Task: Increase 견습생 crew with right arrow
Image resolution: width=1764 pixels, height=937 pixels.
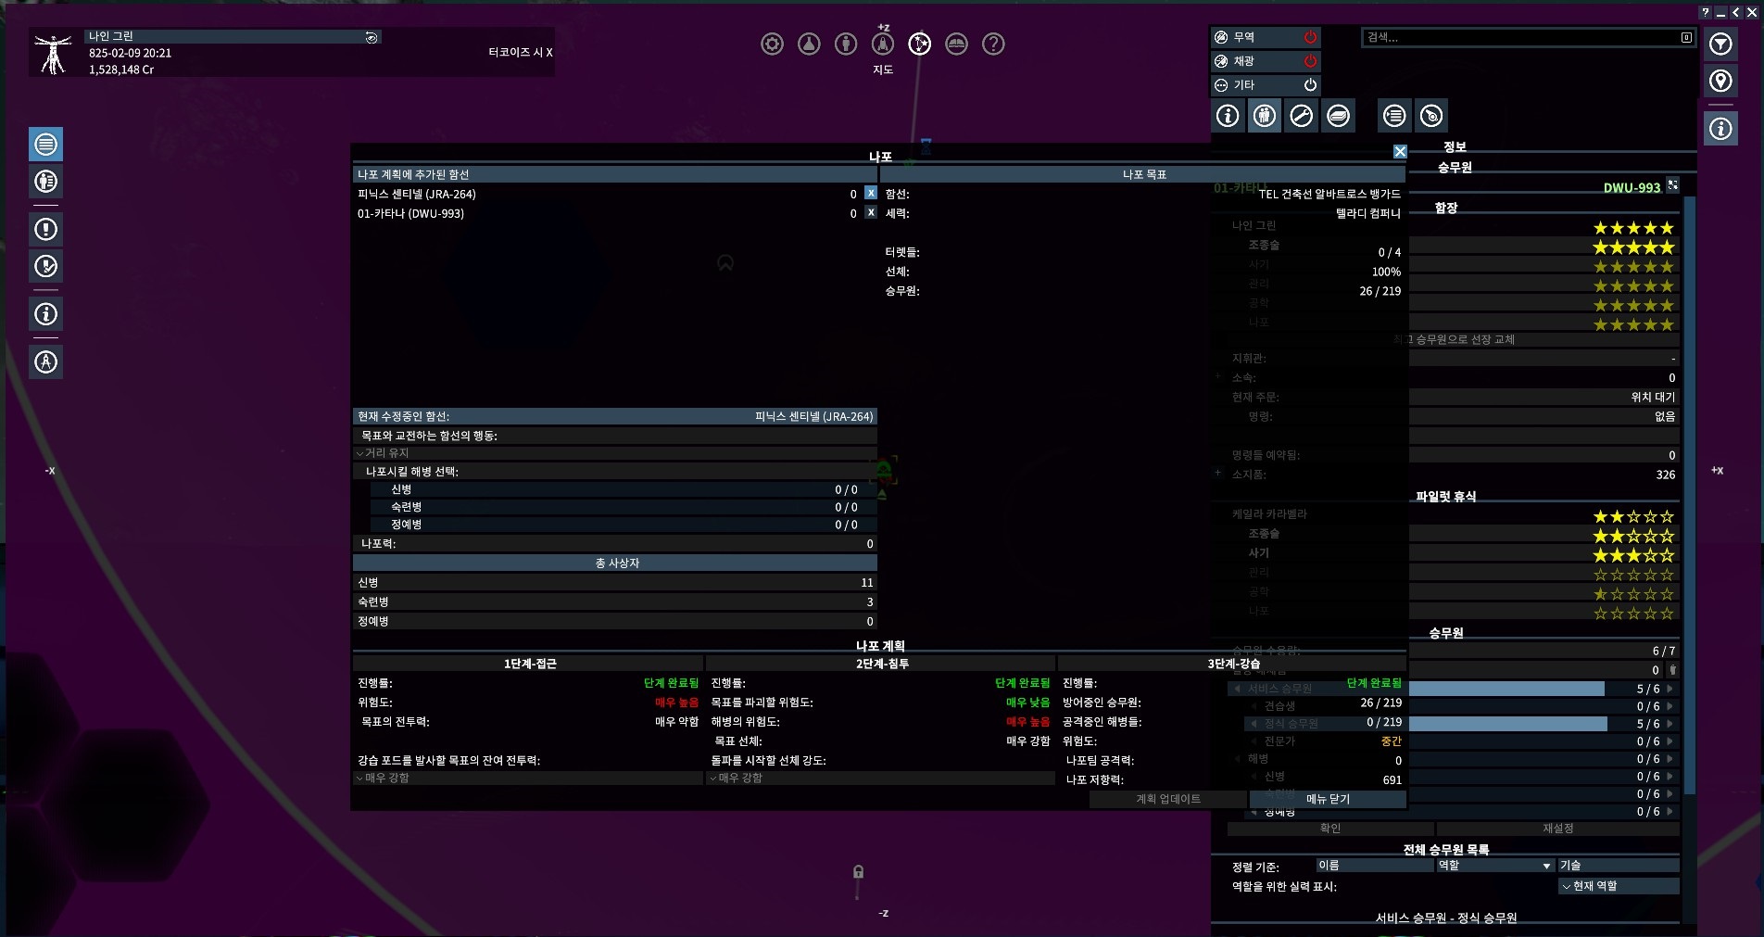Action: pyautogui.click(x=1670, y=706)
